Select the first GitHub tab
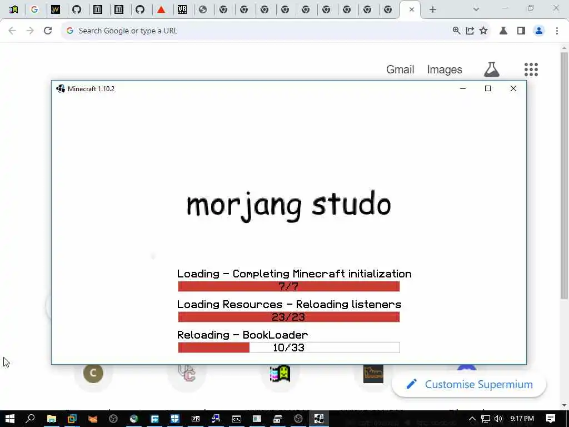This screenshot has width=569, height=427. 76,10
